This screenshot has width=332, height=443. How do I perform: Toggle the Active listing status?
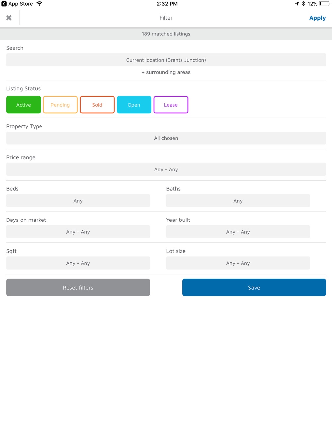tap(24, 105)
